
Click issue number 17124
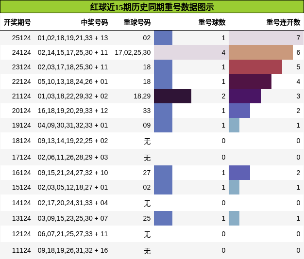[21, 157]
